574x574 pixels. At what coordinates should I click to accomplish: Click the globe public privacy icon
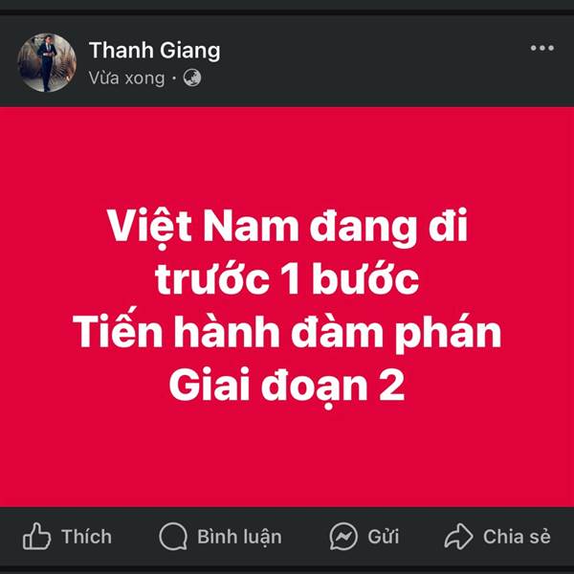click(192, 78)
